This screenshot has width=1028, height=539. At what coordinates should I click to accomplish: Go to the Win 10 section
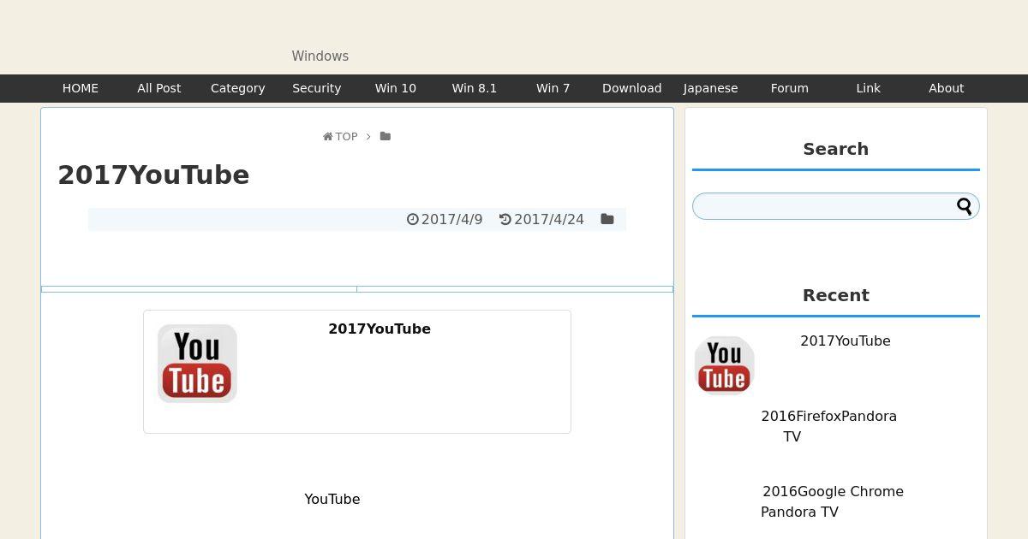tap(396, 88)
